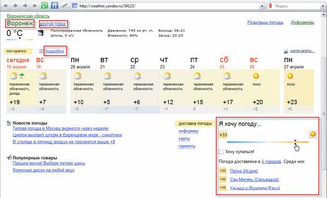The width and height of the screenshot is (327, 198).
Task: Open Информеры link
Action: (302, 22)
